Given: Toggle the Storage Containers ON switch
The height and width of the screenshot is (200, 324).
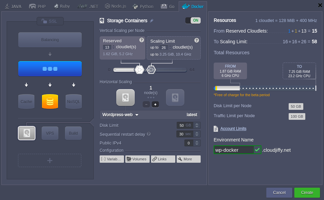Looking at the screenshot, I should pyautogui.click(x=193, y=21).
